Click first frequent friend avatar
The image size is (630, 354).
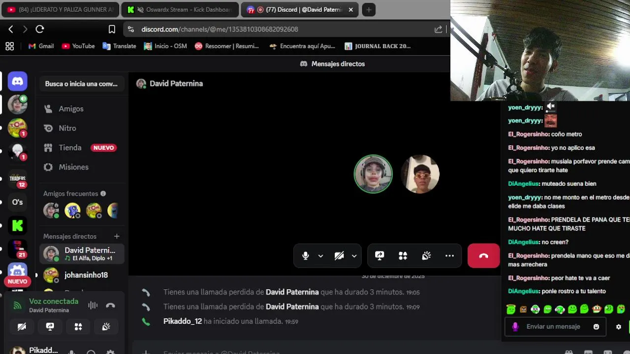coord(51,210)
